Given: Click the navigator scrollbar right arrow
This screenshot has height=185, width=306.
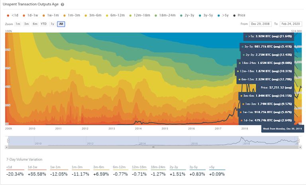Looking at the screenshot, I should coord(300,147).
